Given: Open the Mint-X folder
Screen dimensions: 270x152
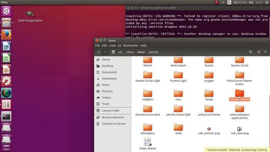Looking at the screenshot, I should [148, 62].
